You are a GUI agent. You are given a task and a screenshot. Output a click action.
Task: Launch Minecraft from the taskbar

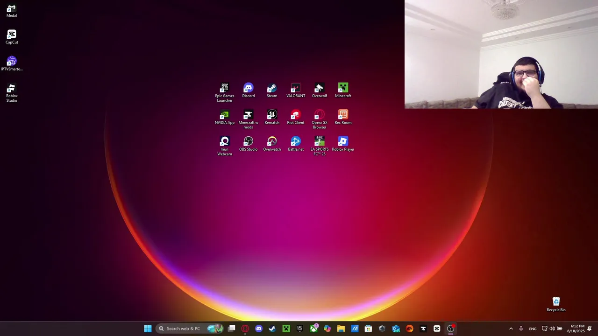point(286,329)
